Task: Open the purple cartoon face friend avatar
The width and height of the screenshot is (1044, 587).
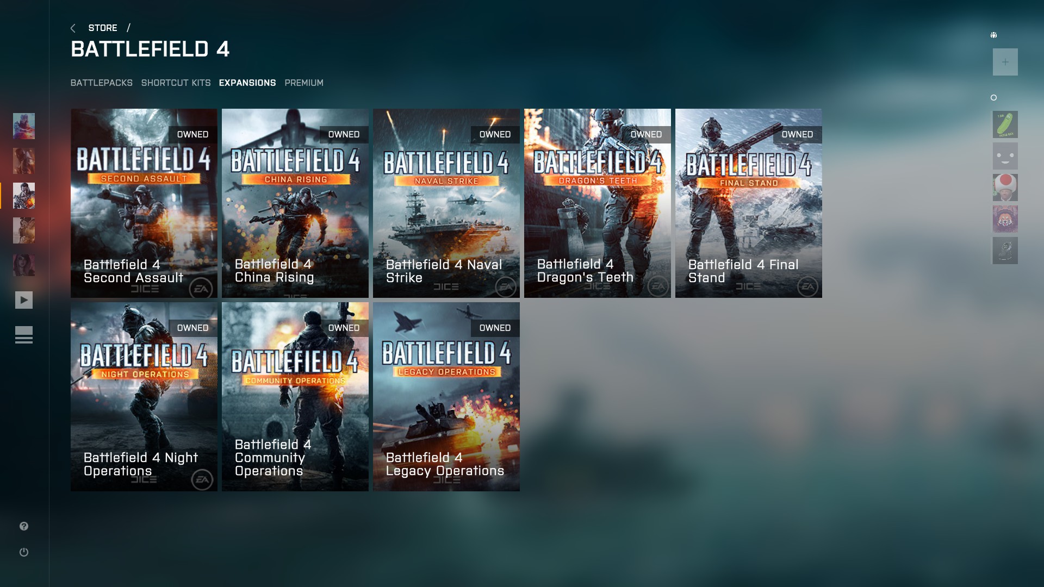Action: (1005, 219)
